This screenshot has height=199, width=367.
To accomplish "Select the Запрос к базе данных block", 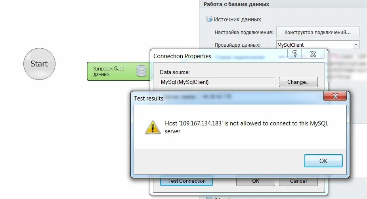I will 119,71.
